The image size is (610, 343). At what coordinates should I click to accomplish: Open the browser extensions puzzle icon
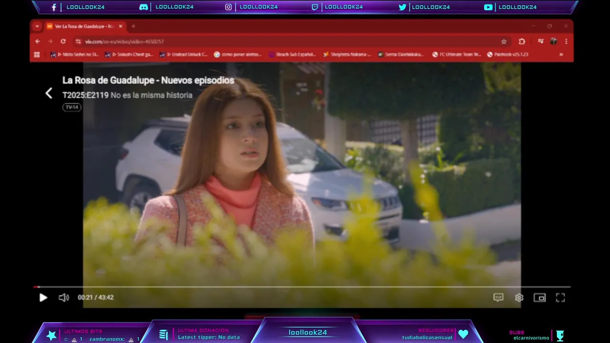pos(522,41)
